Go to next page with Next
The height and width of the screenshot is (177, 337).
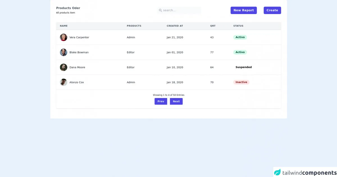point(176,101)
